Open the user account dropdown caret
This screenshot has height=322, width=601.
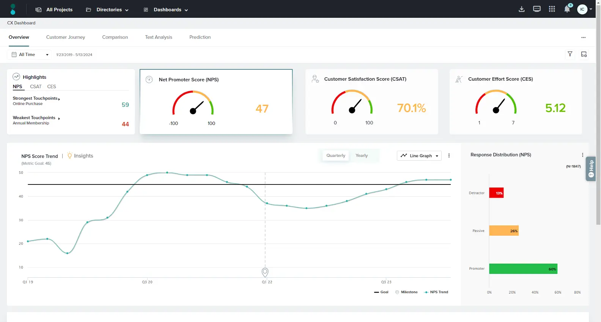point(591,9)
